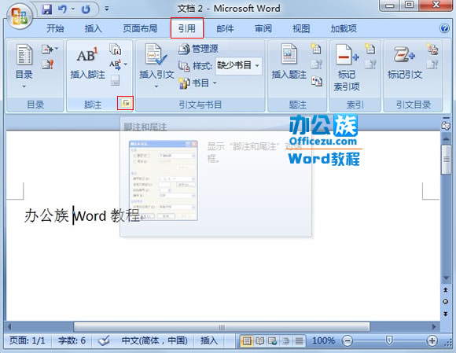Click 标记索引项 button
Viewport: 456px width, 353px height.
pos(347,68)
